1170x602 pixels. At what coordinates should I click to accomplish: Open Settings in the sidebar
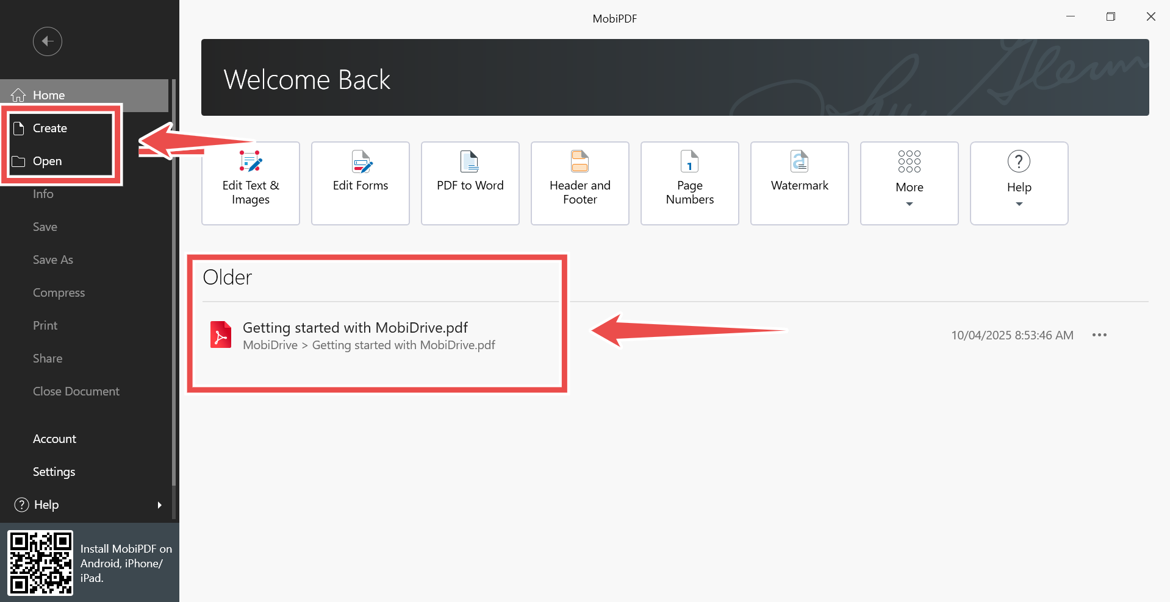pos(54,472)
